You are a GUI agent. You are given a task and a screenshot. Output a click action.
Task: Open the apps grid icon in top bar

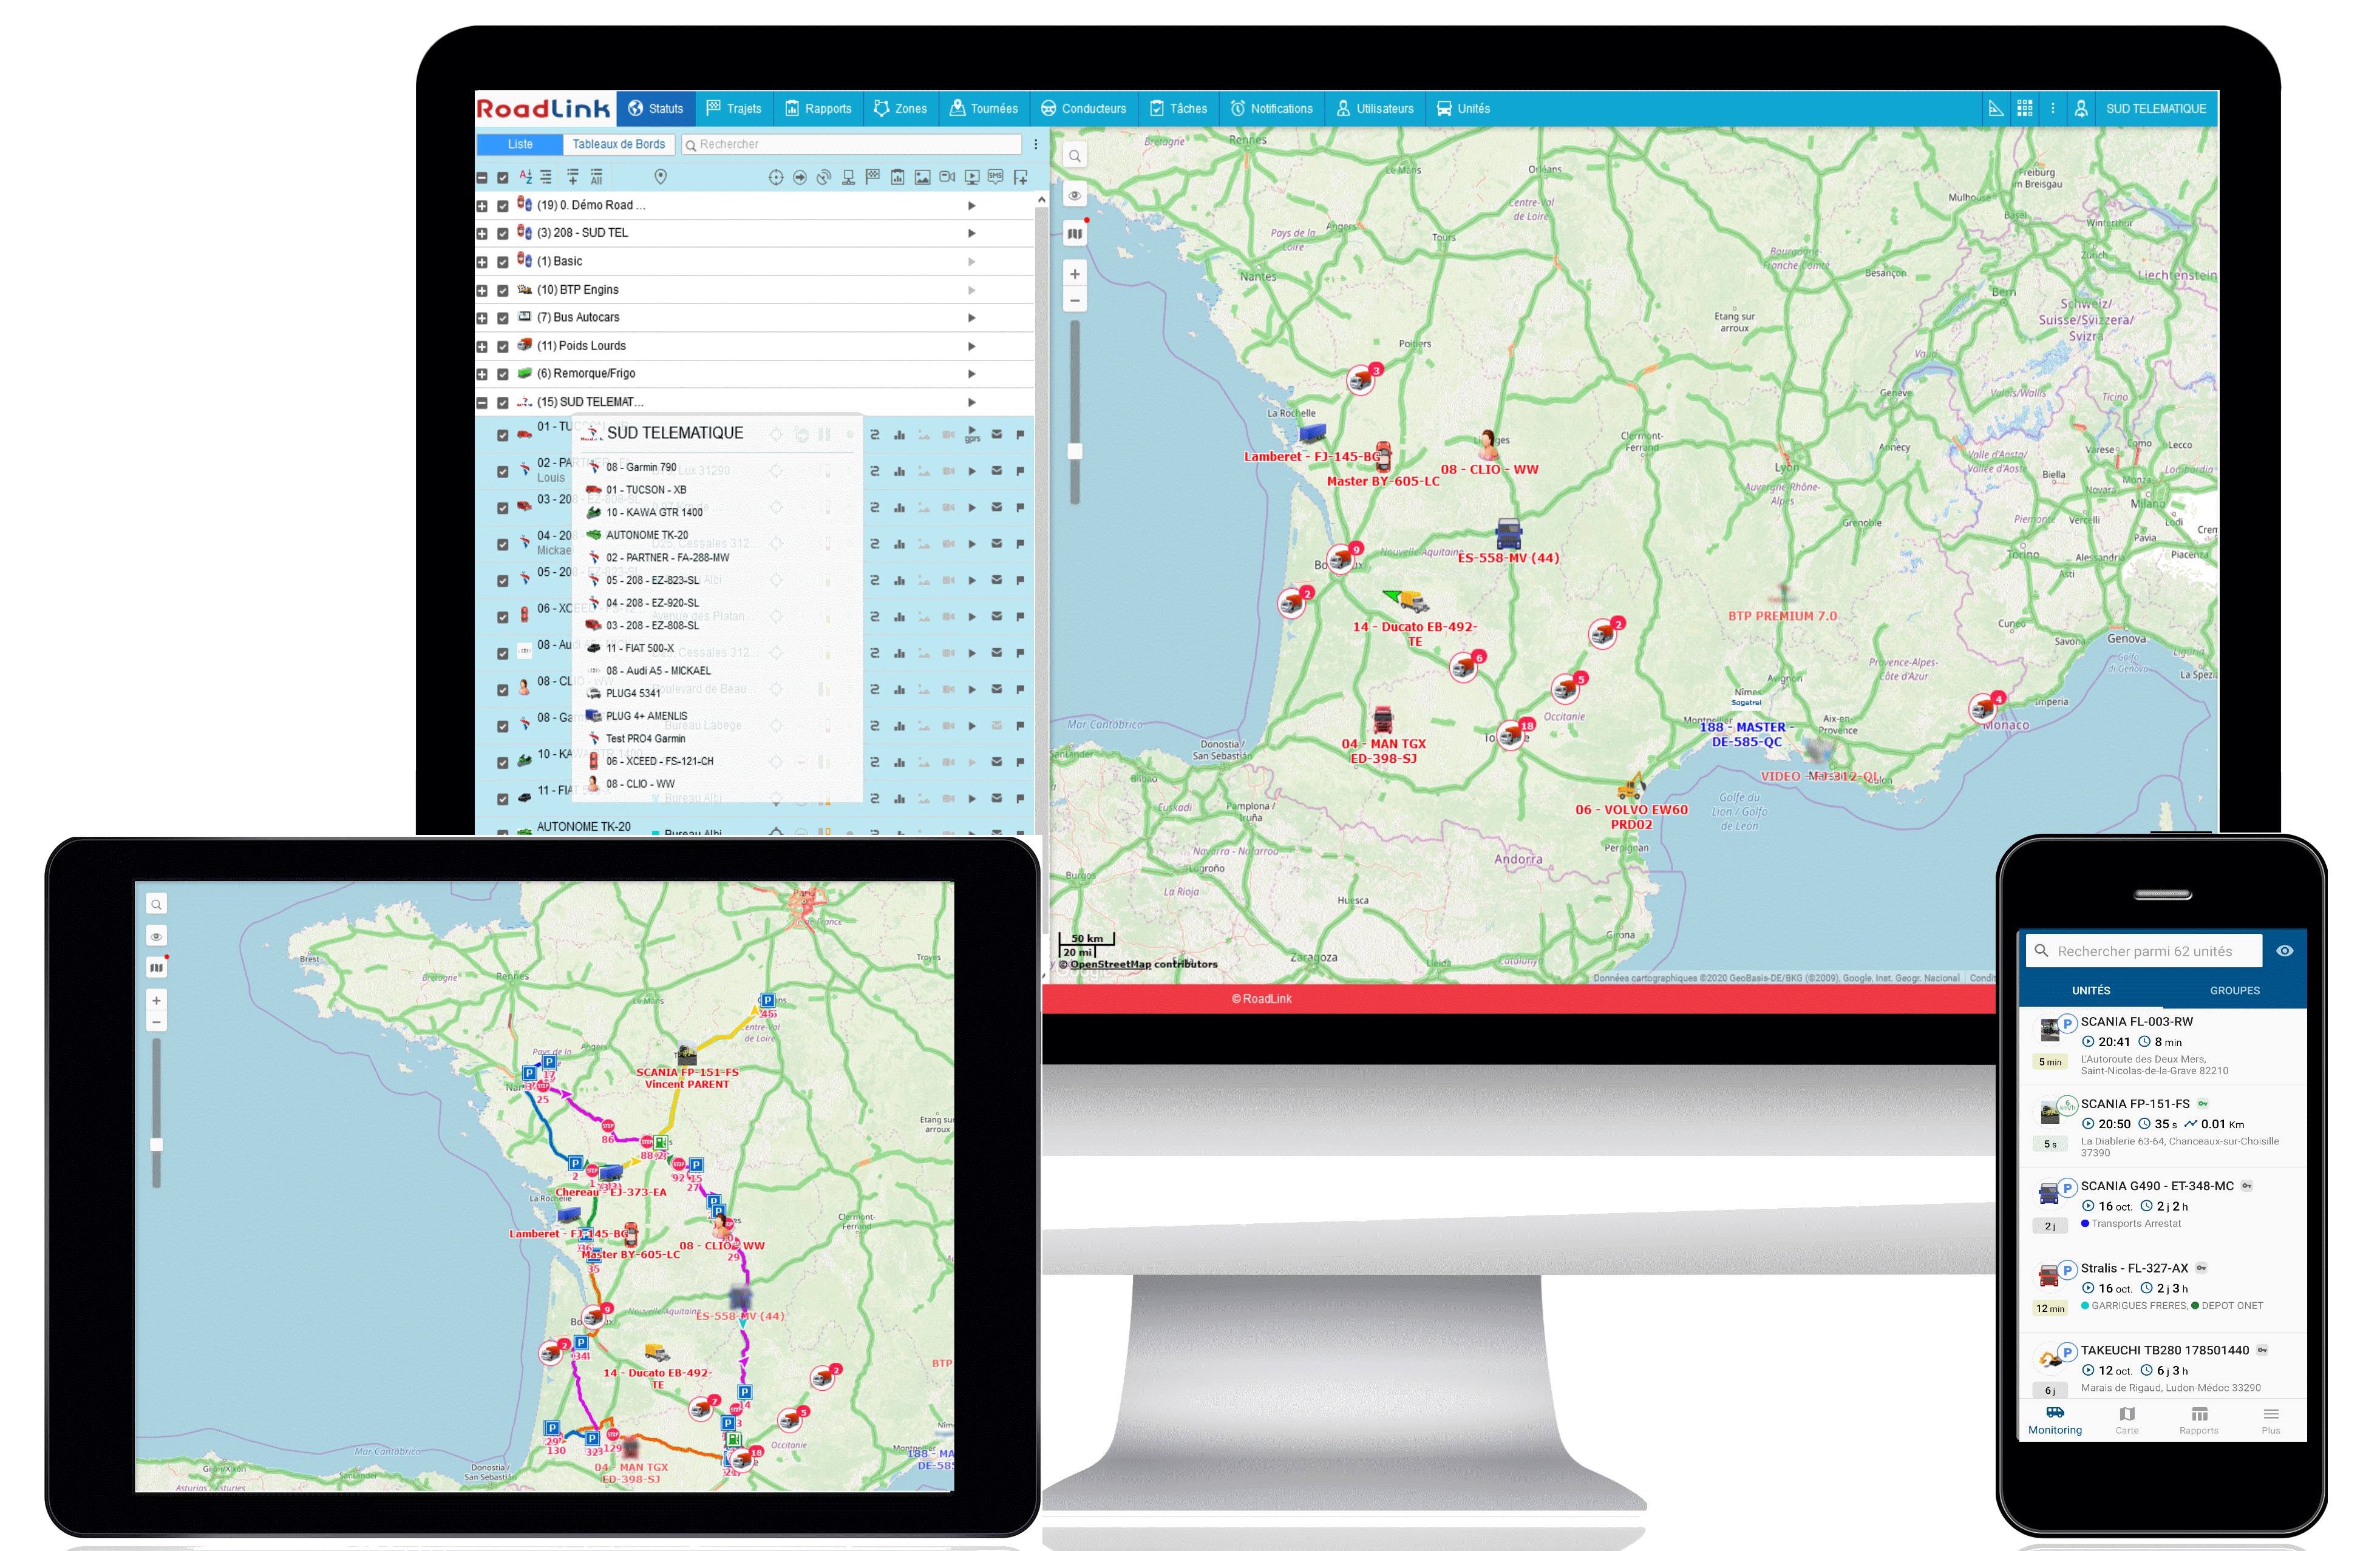pyautogui.click(x=2024, y=108)
